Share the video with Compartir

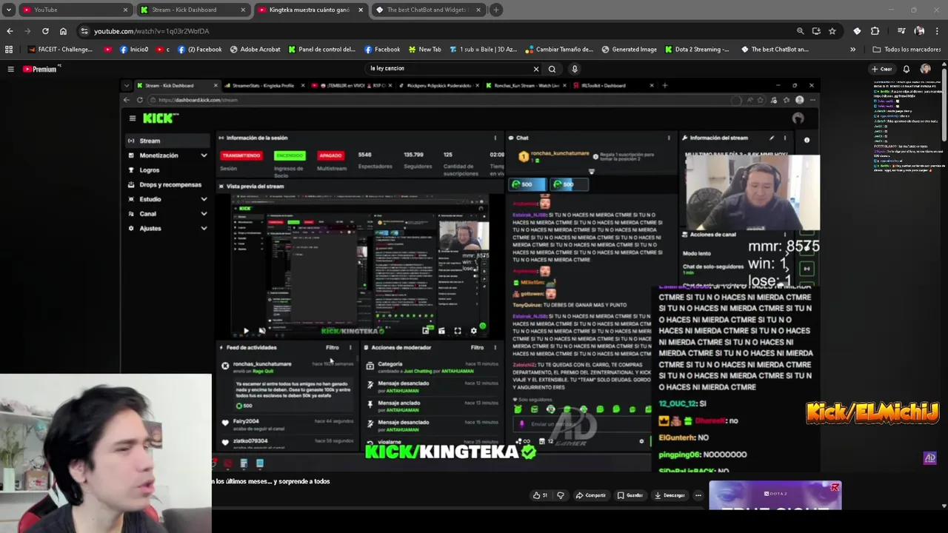[590, 495]
